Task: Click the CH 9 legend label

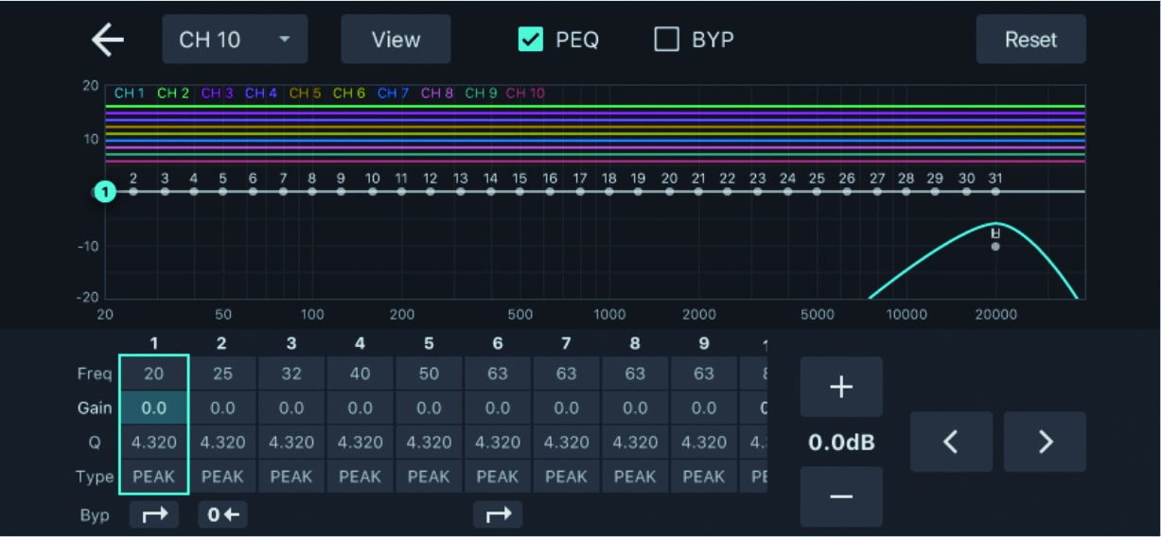Action: tap(481, 94)
